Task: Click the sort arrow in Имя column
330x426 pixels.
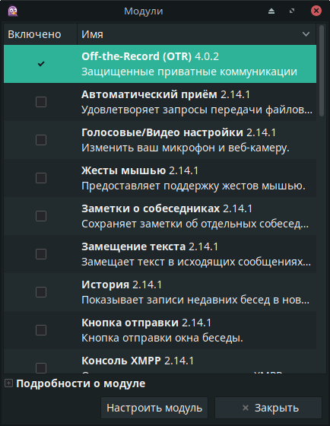Action: pyautogui.click(x=306, y=34)
